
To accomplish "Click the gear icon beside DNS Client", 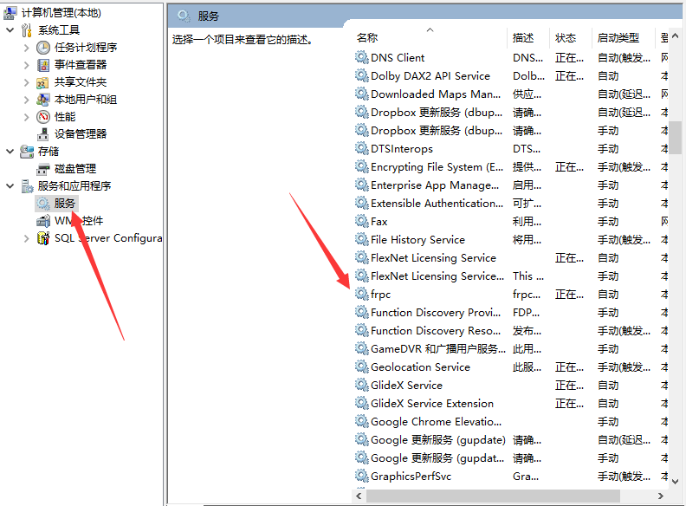I will (x=361, y=57).
